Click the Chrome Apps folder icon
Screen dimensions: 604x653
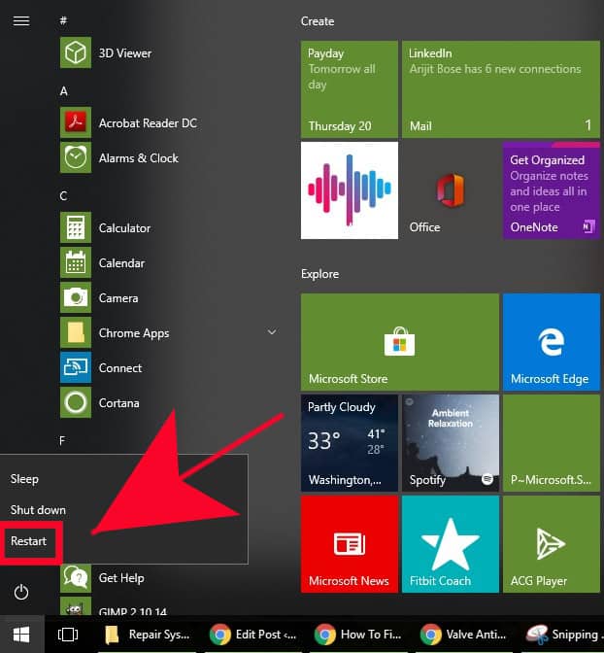[76, 332]
